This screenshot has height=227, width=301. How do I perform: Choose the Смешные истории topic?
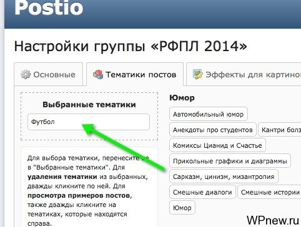click(x=269, y=192)
